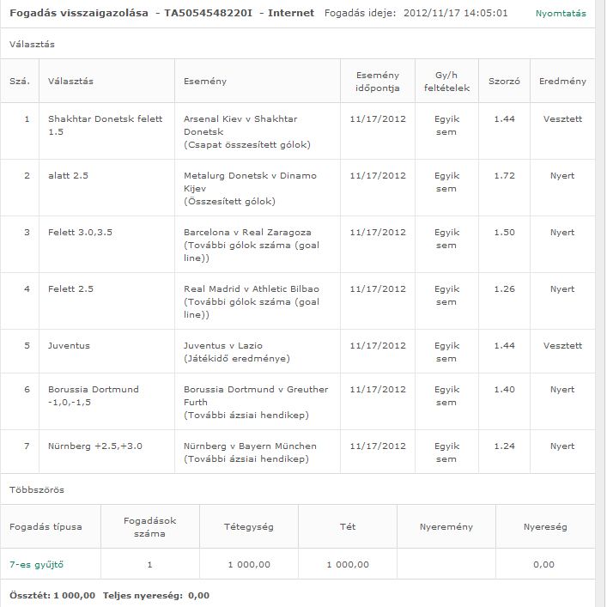Viewport: 607px width, 607px height.
Task: Click the Gy/h feltételek column header
Action: (446, 82)
